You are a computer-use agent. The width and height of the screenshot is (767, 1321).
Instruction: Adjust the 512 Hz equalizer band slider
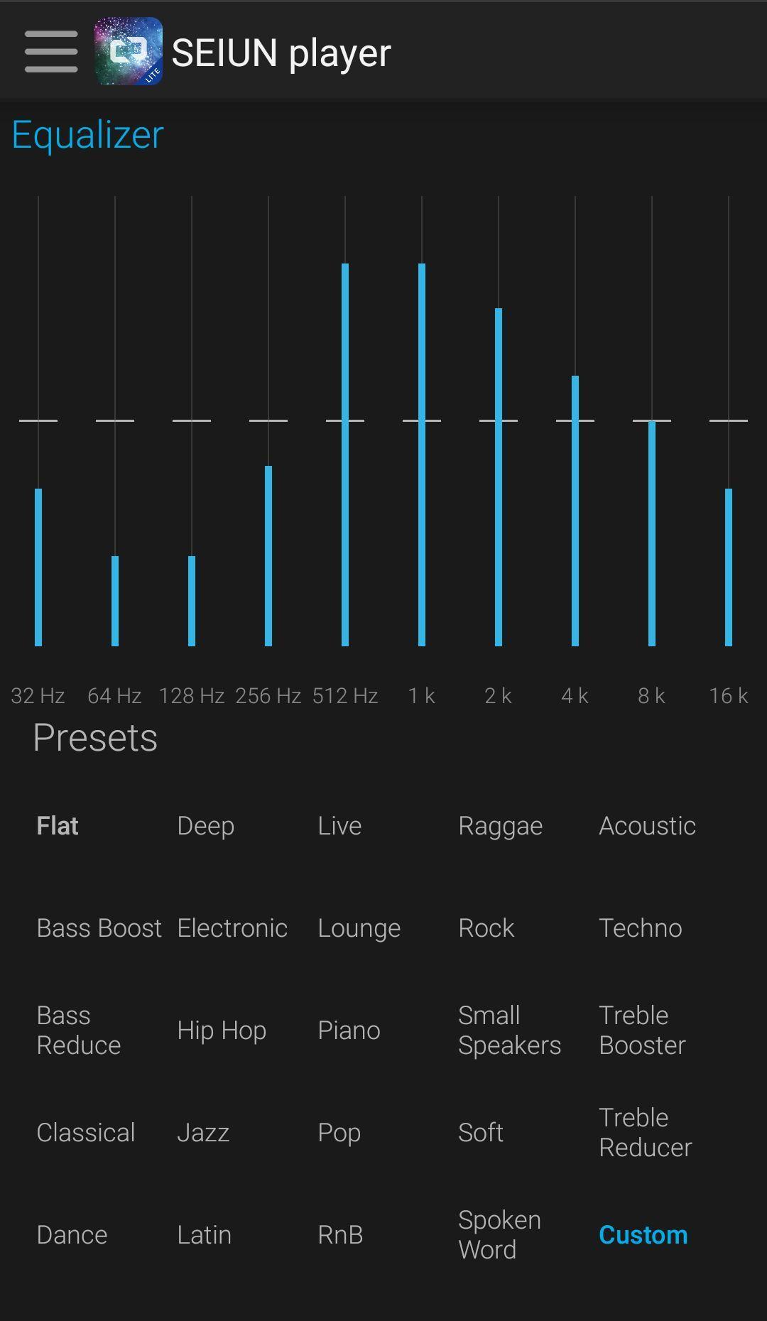(345, 421)
